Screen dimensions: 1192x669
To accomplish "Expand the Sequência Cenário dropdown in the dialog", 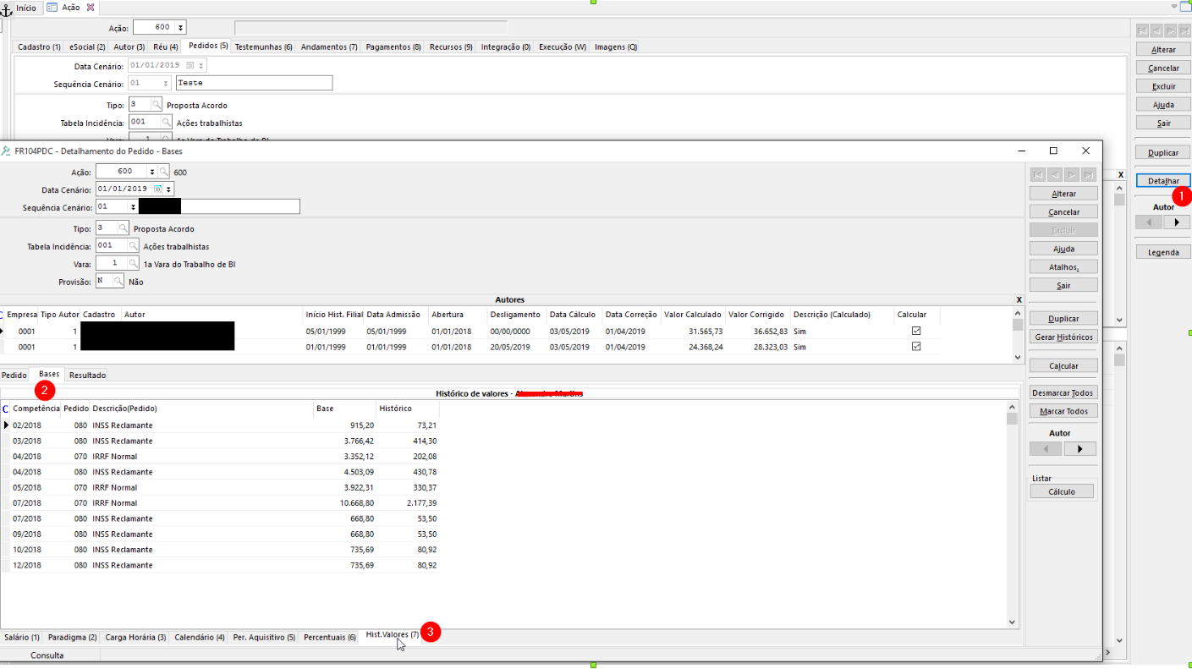I will [133, 206].
